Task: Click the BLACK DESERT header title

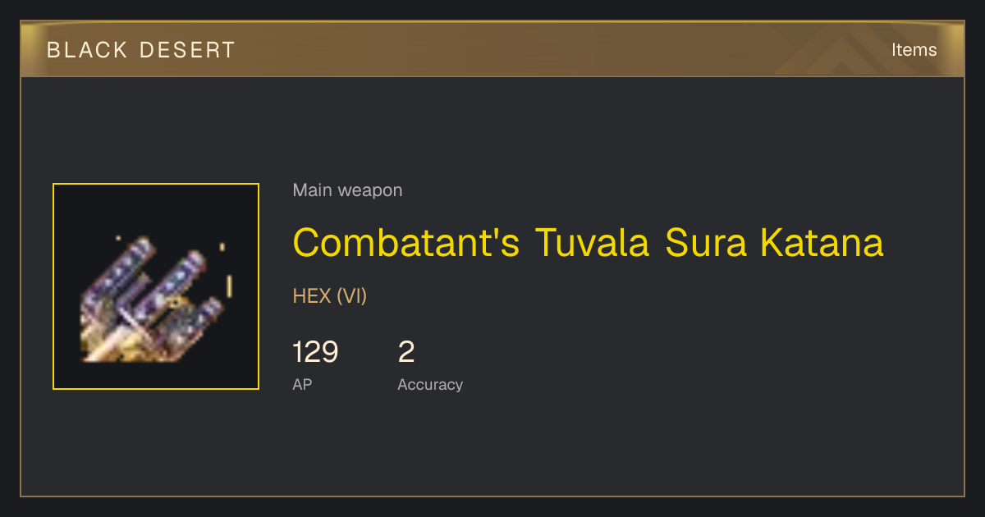Action: tap(141, 50)
